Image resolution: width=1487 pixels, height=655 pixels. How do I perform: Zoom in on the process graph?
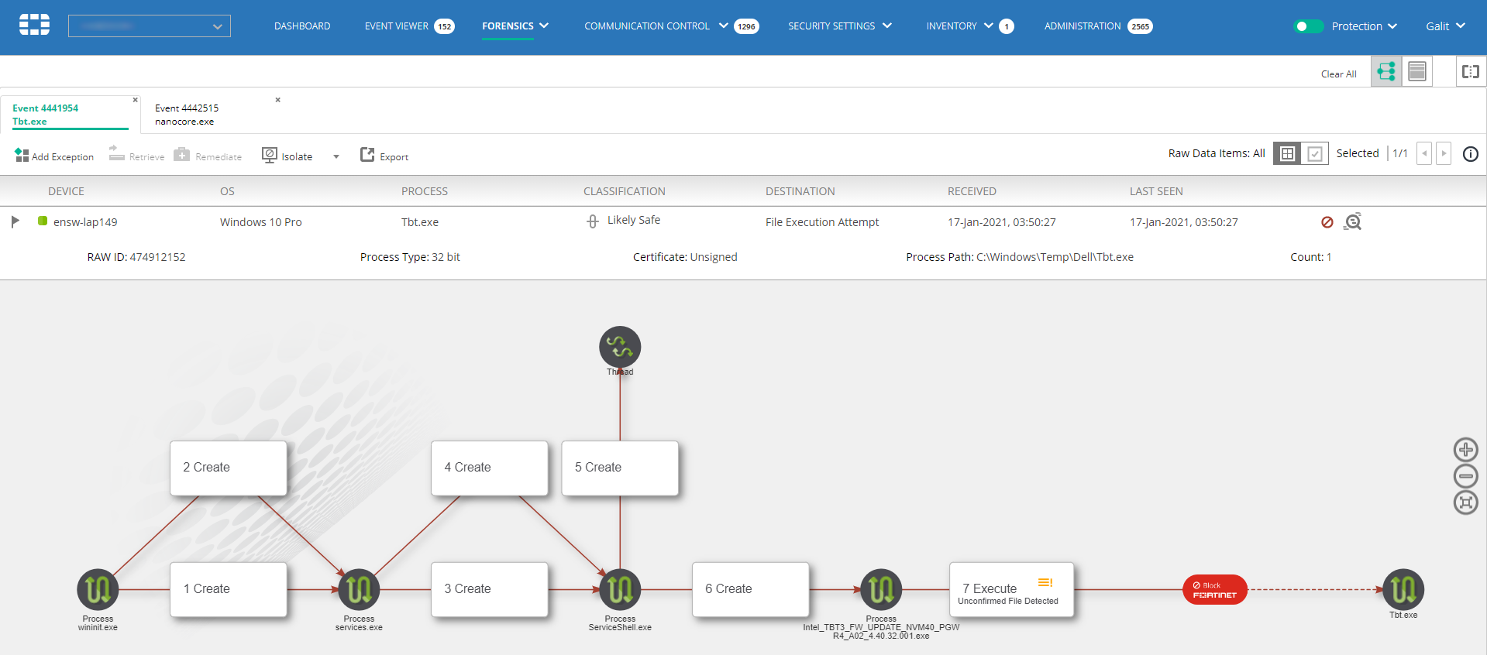tap(1465, 450)
